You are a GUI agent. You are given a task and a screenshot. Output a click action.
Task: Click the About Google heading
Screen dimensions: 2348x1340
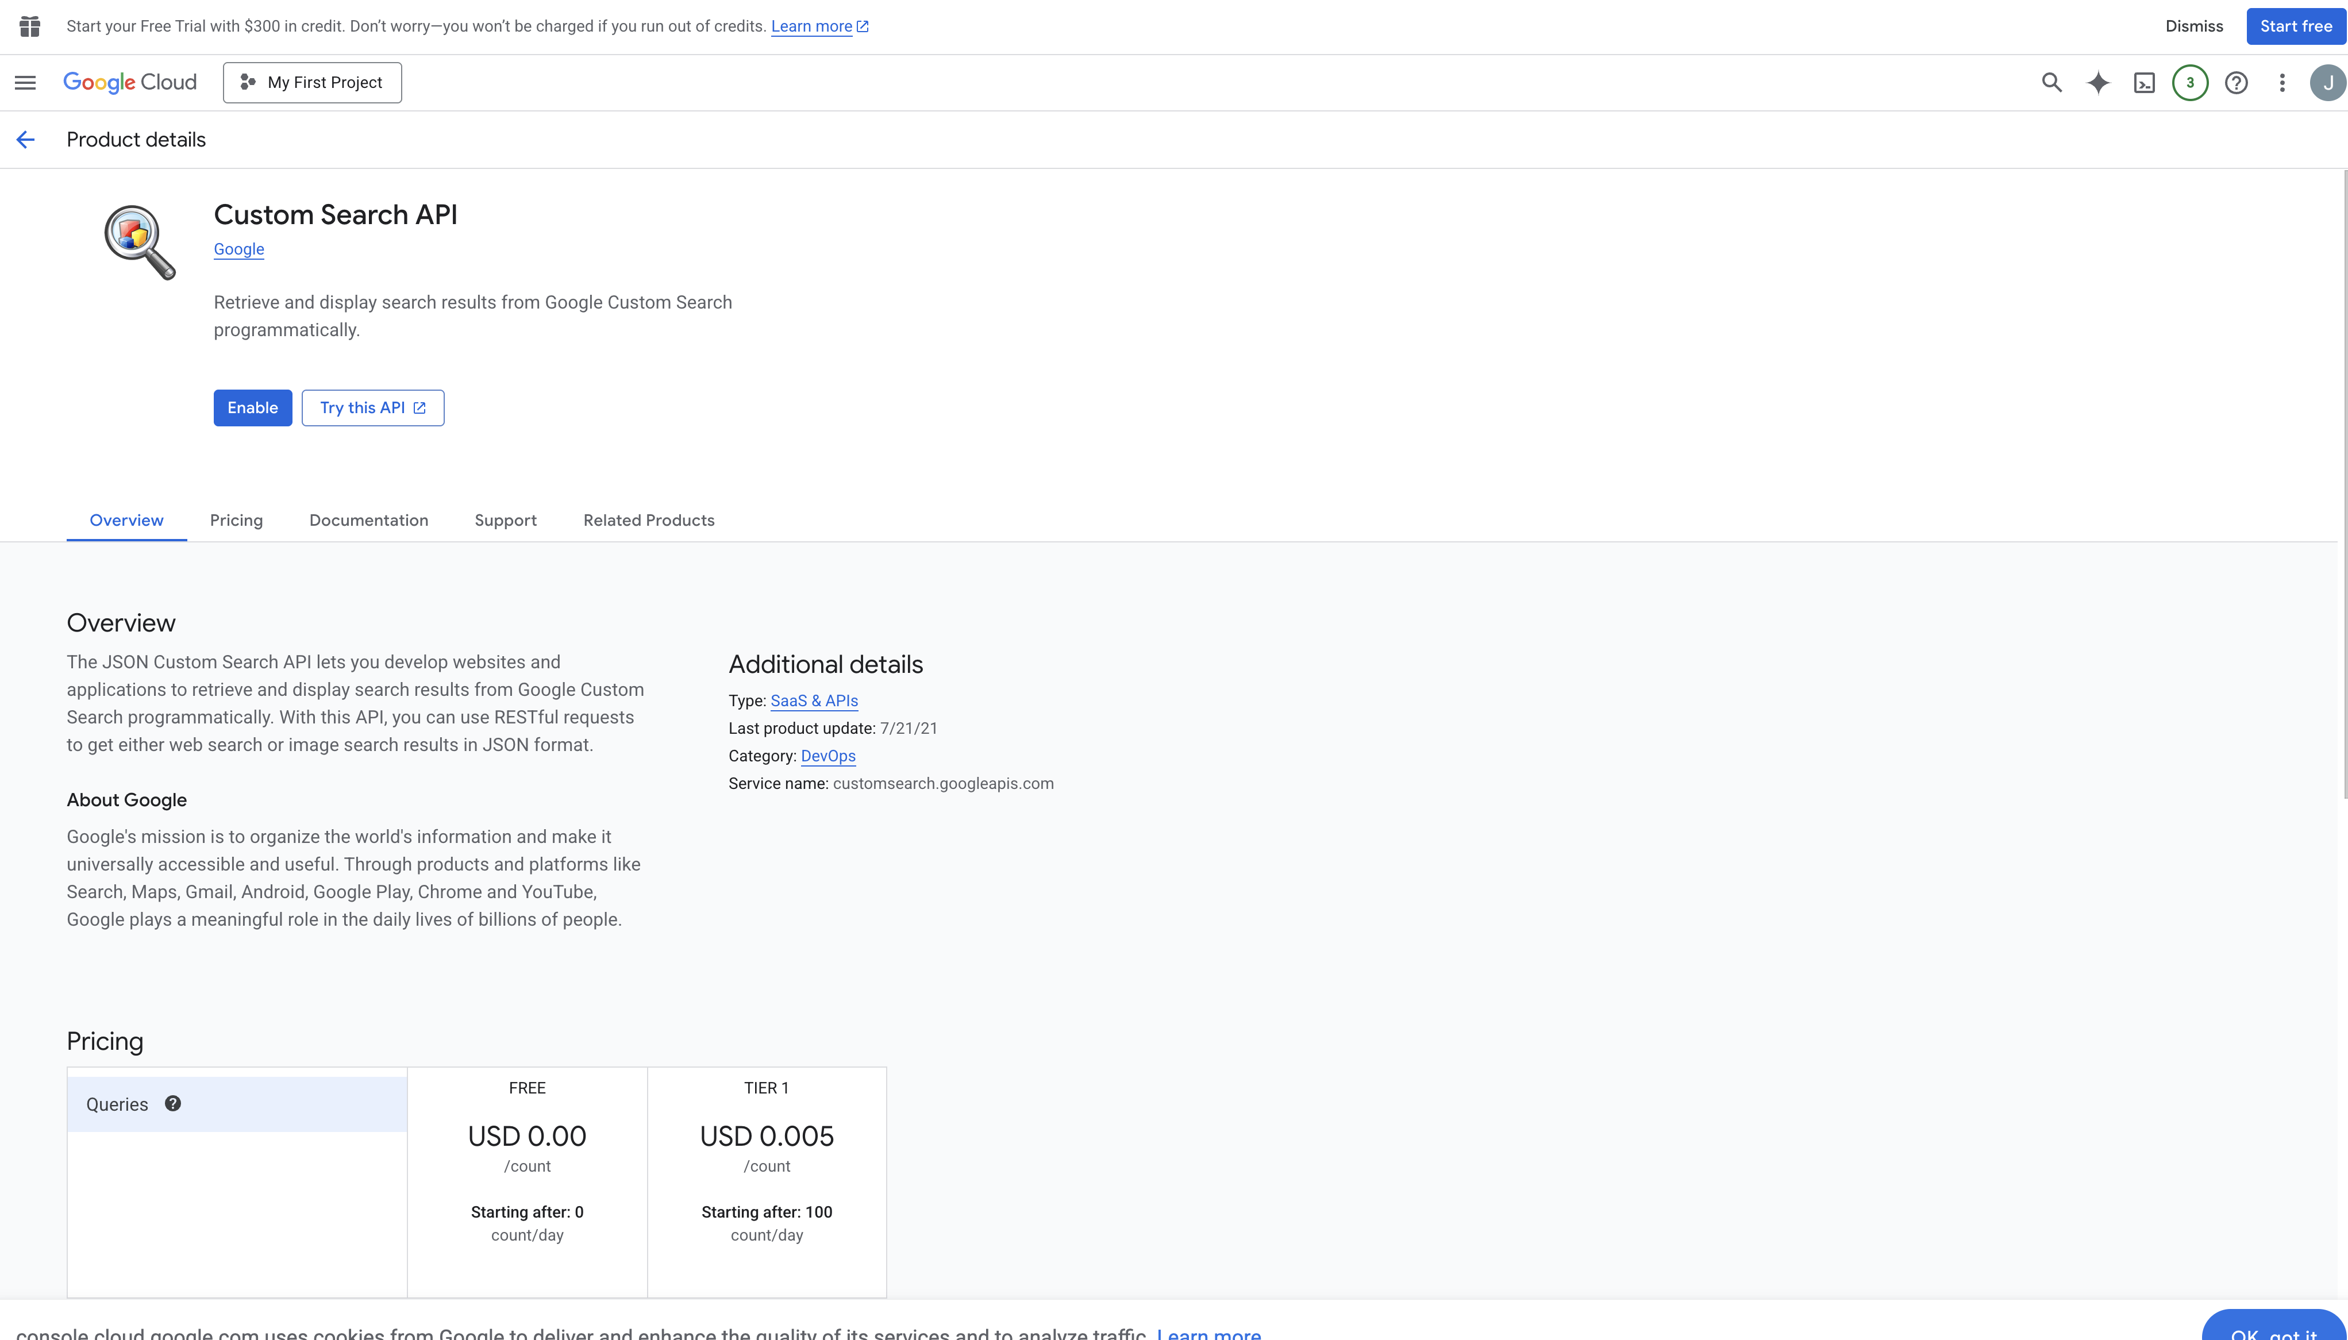point(127,800)
